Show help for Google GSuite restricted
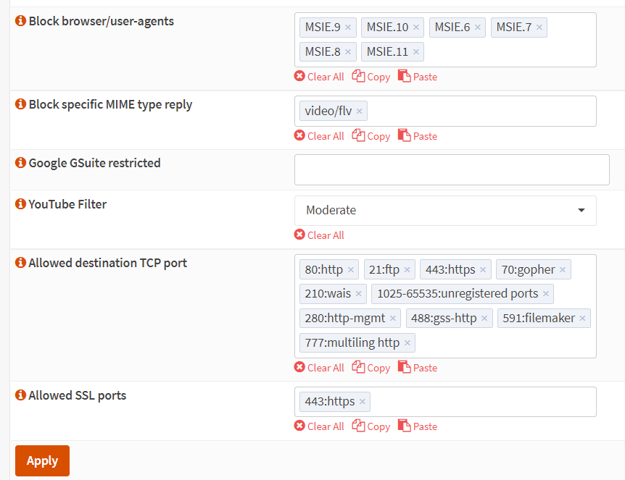 (20, 164)
